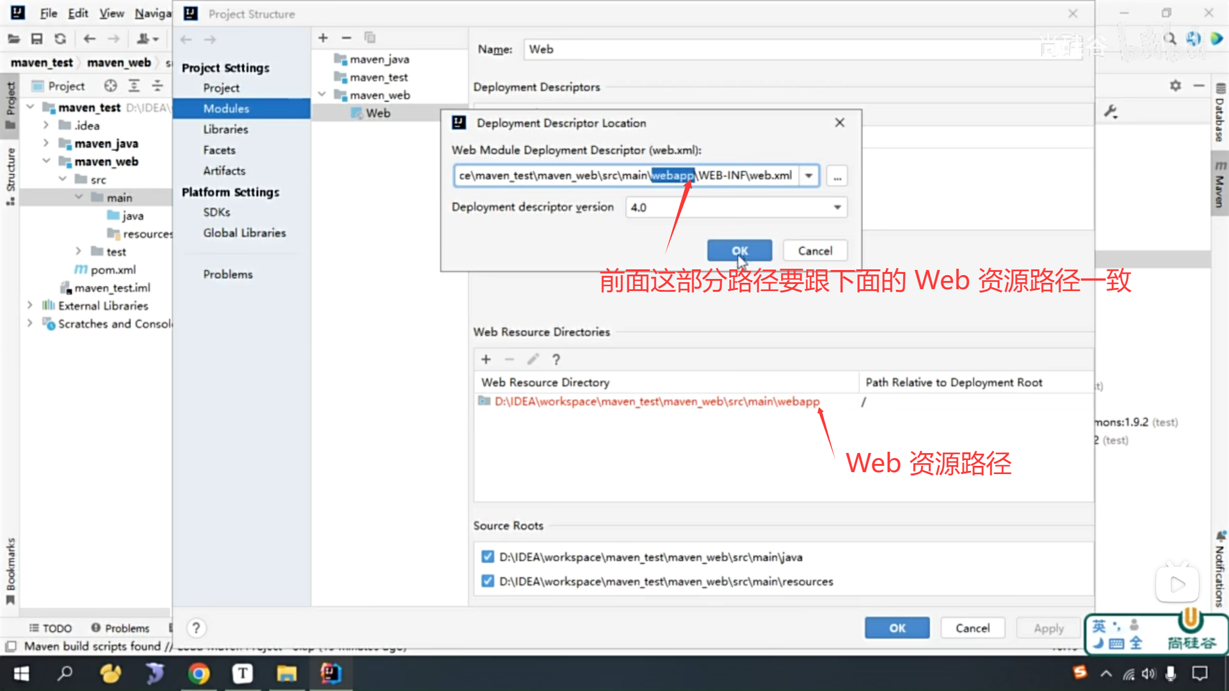Viewport: 1229px width, 691px height.
Task: Click the copy module icon
Action: tap(370, 38)
